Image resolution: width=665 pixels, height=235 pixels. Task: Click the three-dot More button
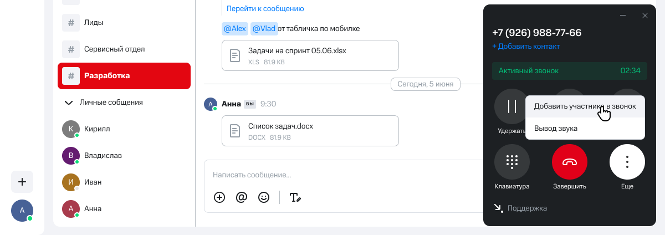627,162
